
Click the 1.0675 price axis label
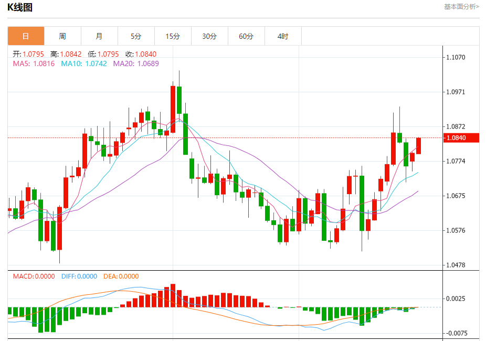[456, 196]
